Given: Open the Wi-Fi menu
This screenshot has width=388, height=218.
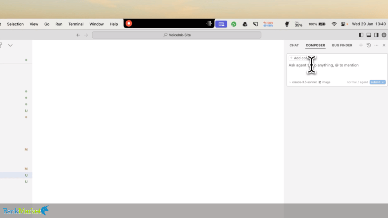Looking at the screenshot, I should pos(334,24).
